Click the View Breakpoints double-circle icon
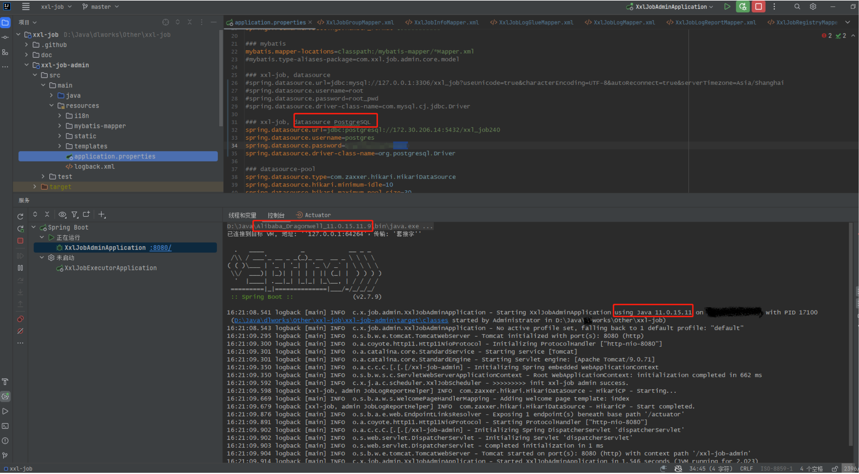 point(20,319)
